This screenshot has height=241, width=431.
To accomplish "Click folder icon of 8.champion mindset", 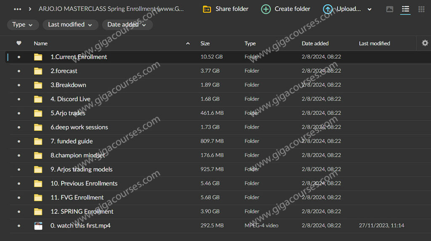I will tap(38, 155).
